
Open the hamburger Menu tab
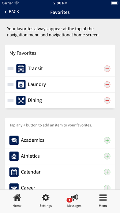[103, 200]
